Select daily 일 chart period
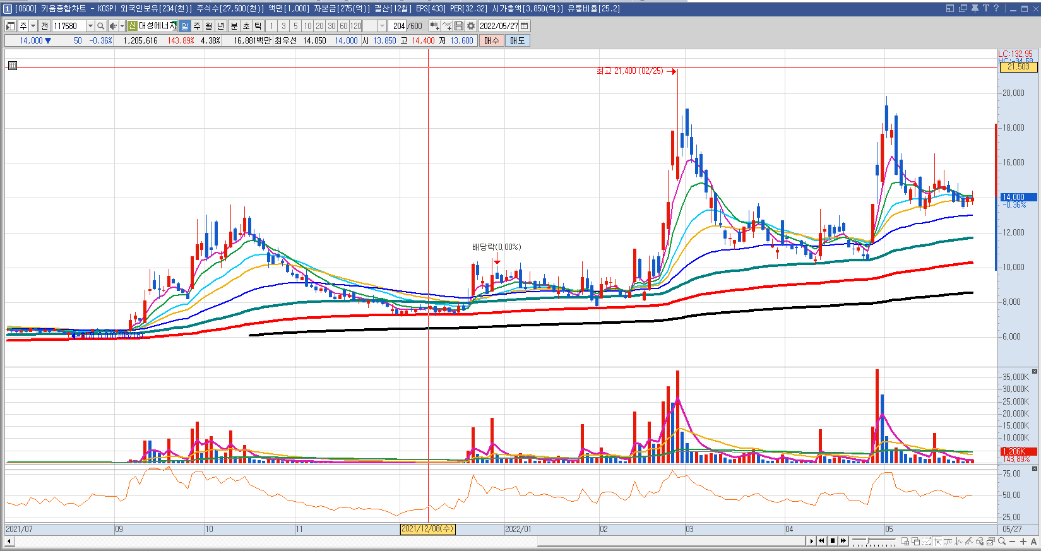 [184, 26]
